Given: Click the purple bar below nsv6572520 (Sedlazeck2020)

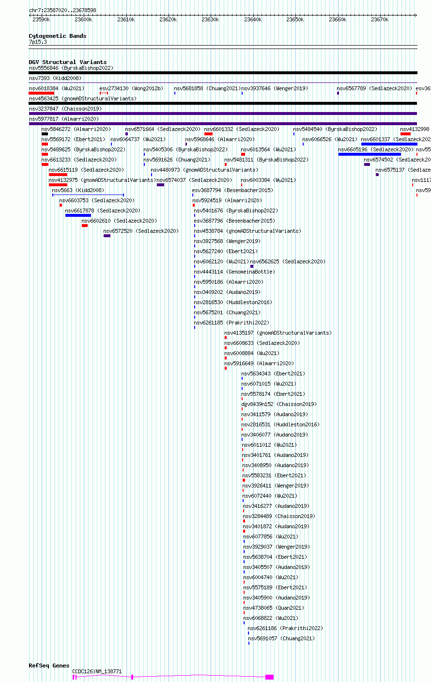Looking at the screenshot, I should [107, 236].
